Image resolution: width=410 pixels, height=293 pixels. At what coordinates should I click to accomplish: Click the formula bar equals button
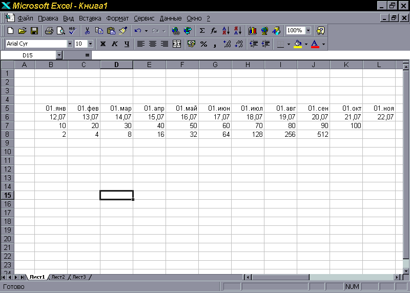[x=87, y=55]
